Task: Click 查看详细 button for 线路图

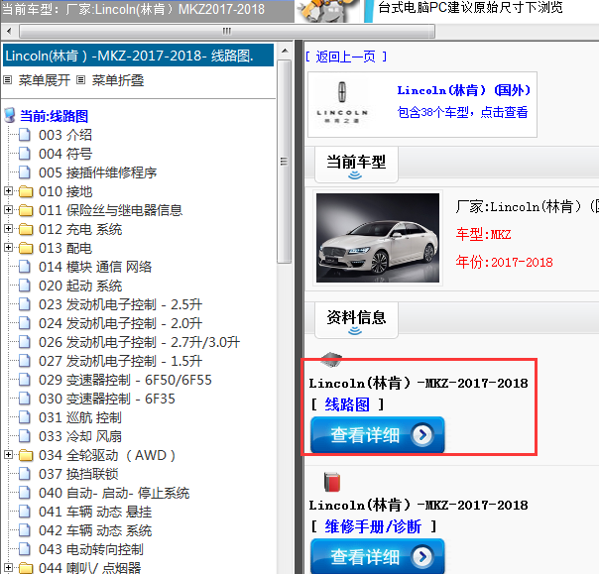Action: point(378,434)
